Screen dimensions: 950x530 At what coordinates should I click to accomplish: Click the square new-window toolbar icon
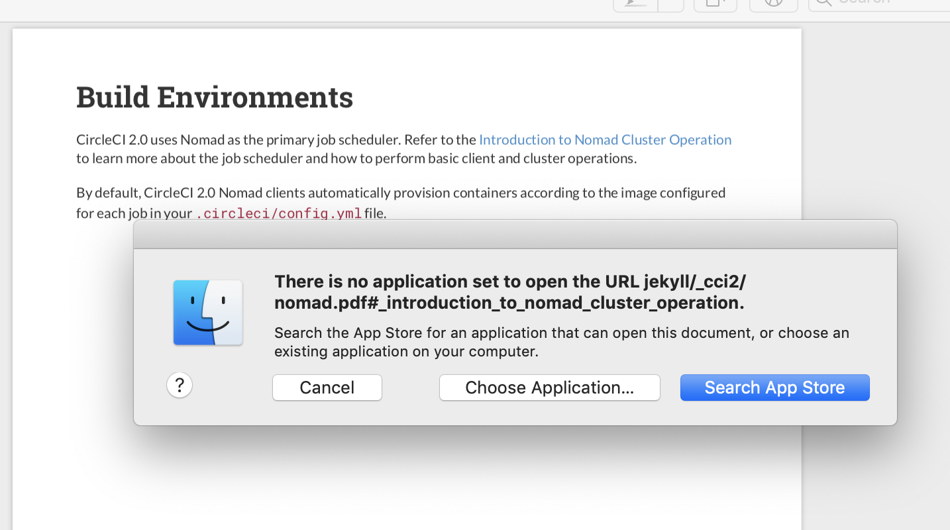(715, 3)
